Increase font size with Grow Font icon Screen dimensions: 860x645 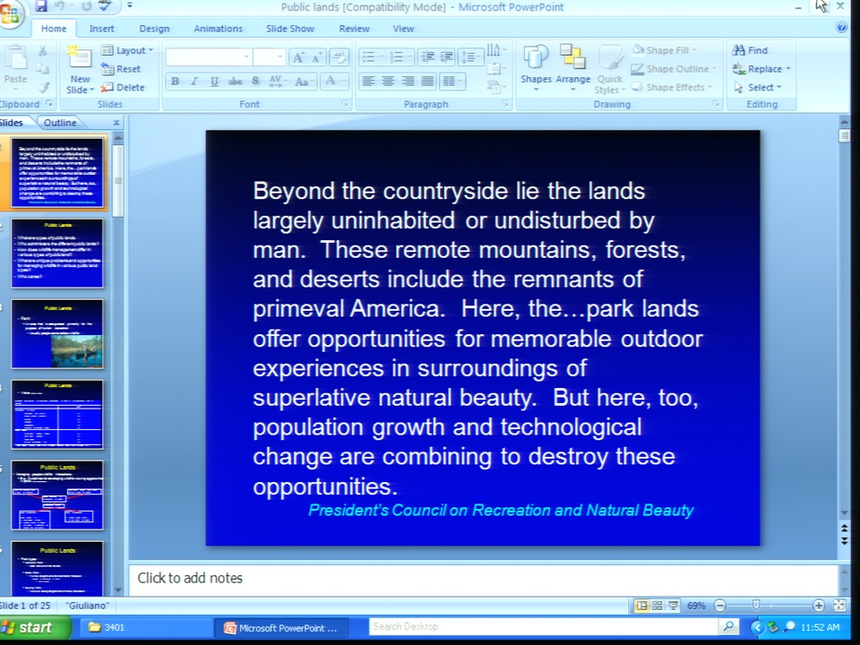point(297,57)
